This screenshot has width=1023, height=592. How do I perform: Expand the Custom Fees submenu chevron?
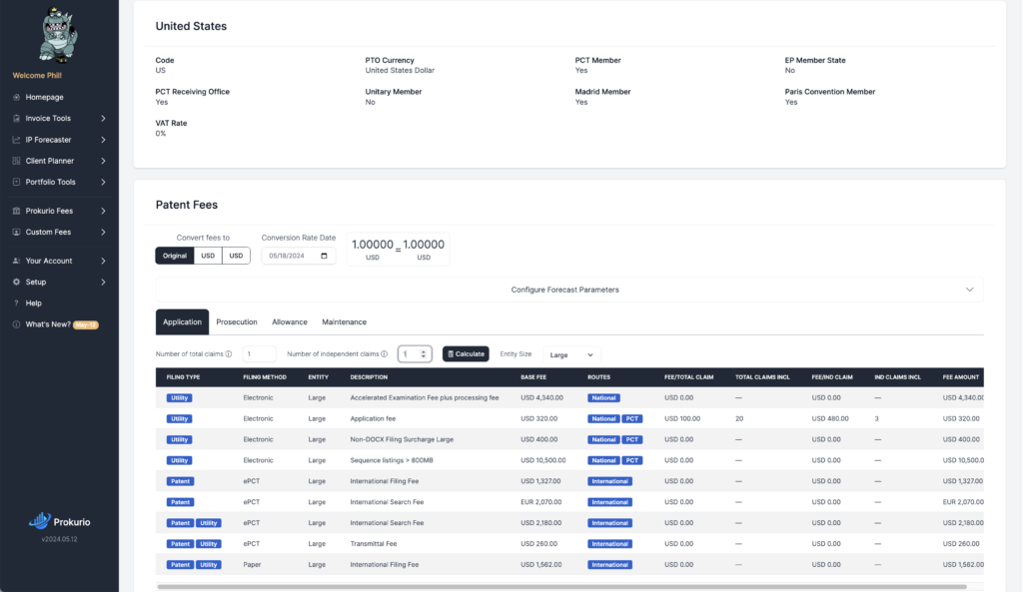103,232
